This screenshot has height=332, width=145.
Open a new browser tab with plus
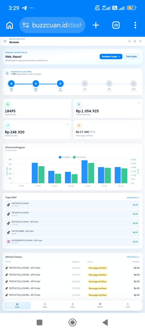(96, 25)
